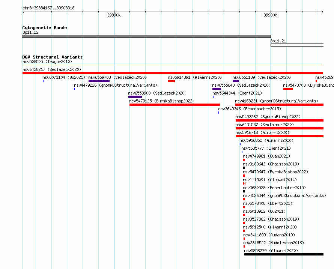Select the nsv4168231 (gnomADStructuralVariants) label
Viewport: 334px width, 269px height.
pyautogui.click(x=277, y=101)
